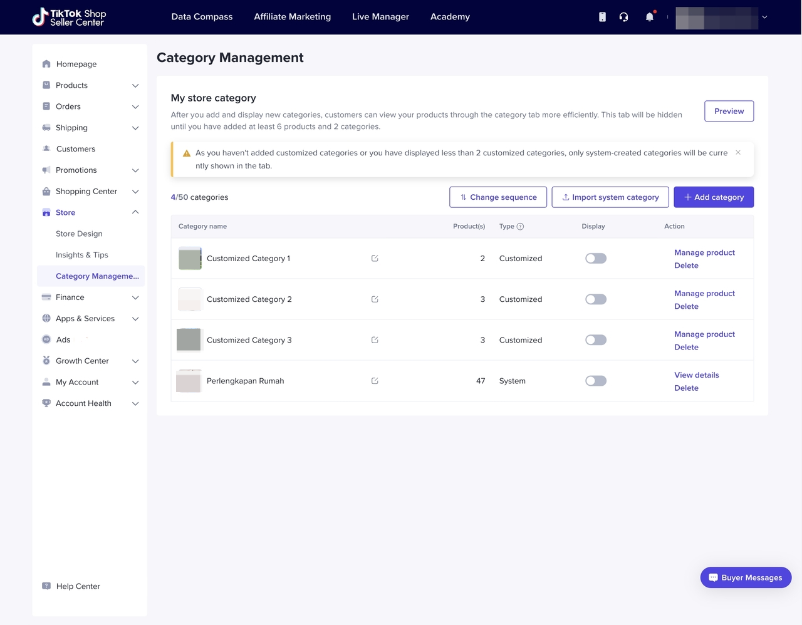Click the TikTok Shop Seller Center logo
The image size is (802, 625).
pos(70,17)
